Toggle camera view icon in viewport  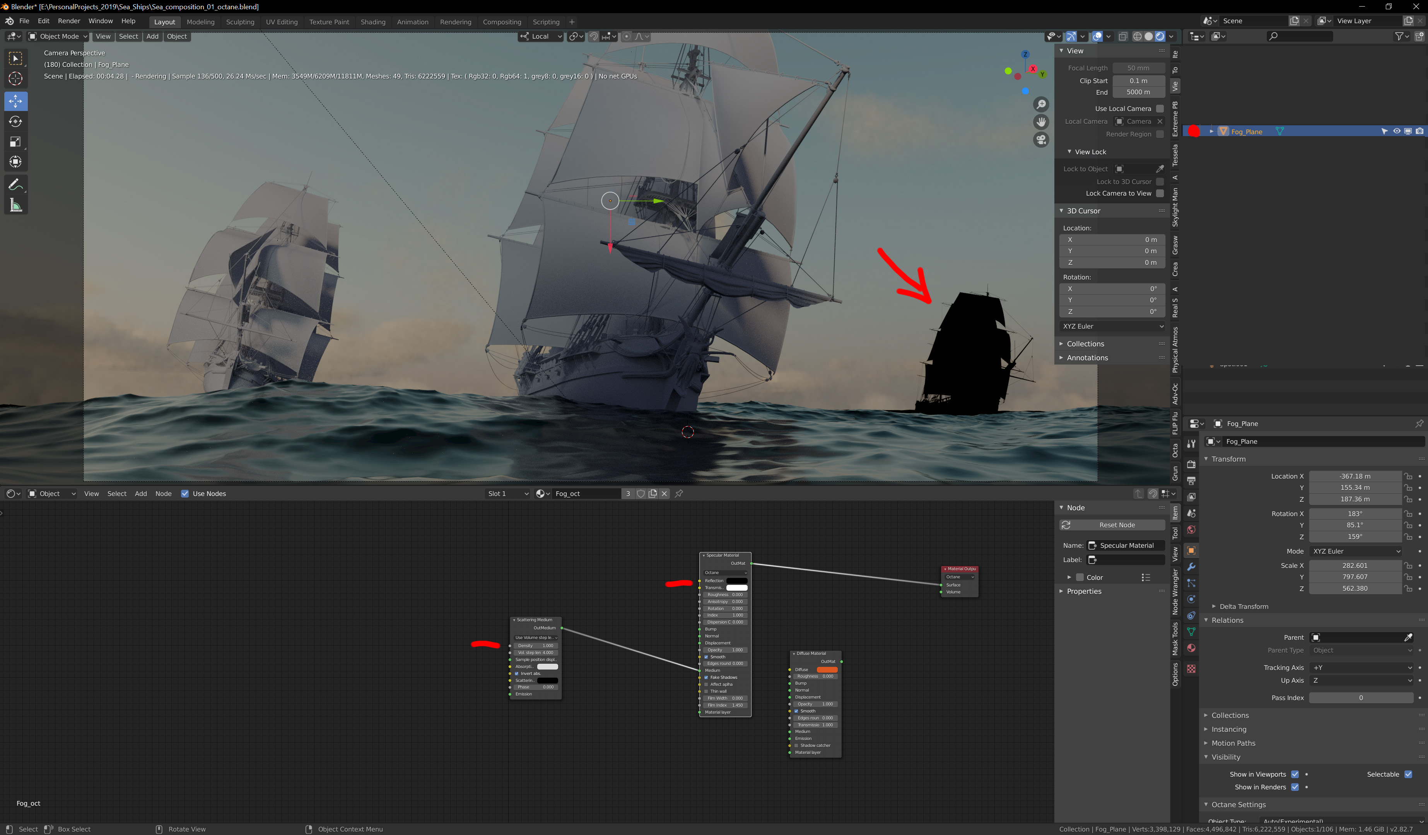[x=1041, y=140]
